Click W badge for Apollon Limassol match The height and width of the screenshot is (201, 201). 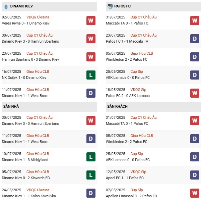(195, 193)
